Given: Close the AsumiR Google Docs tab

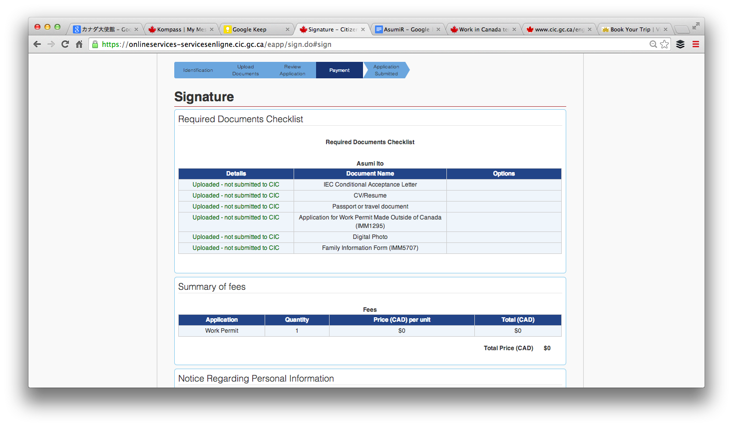Looking at the screenshot, I should [438, 29].
